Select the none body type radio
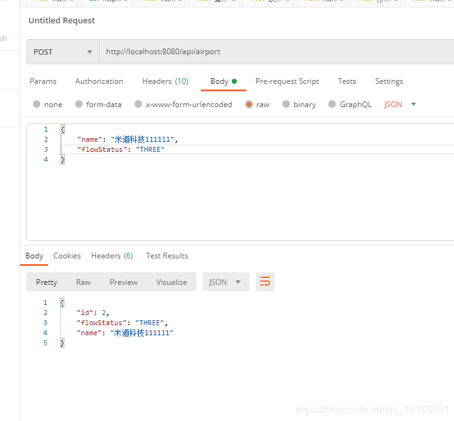This screenshot has height=421, width=454. pos(37,104)
